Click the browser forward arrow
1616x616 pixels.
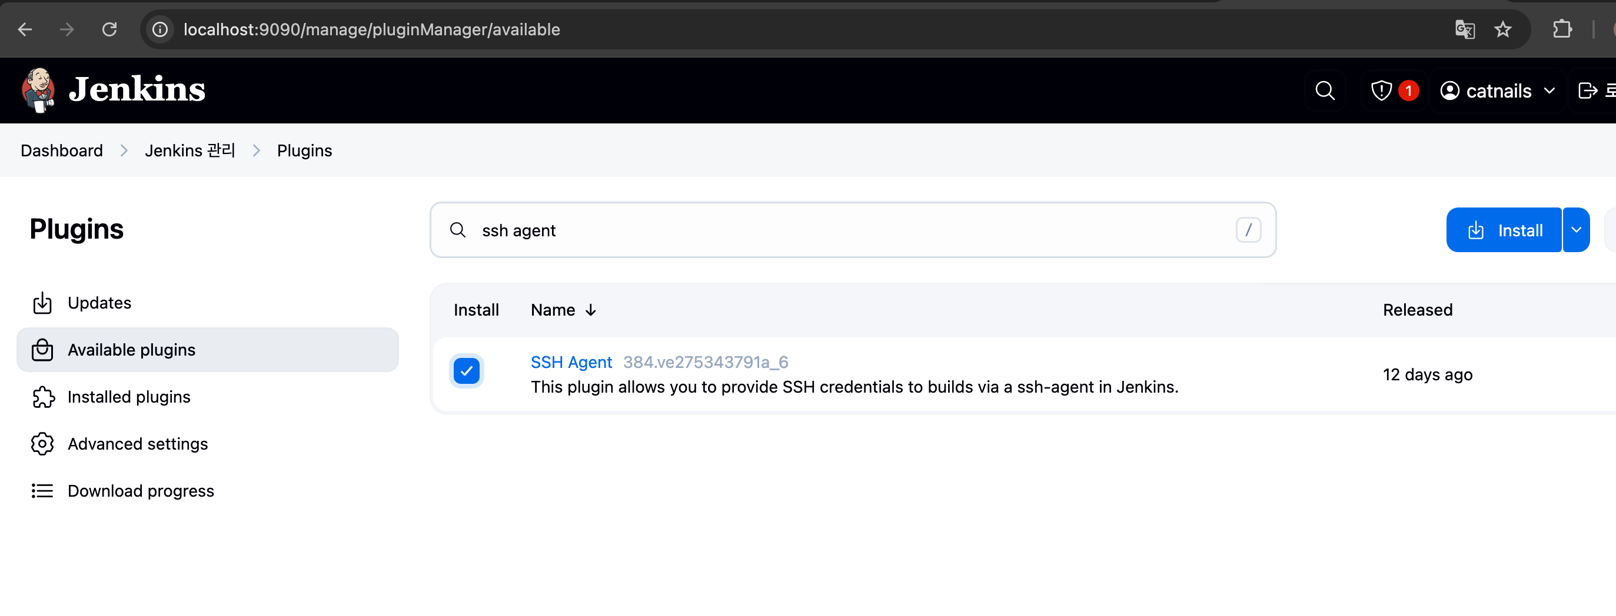point(67,29)
